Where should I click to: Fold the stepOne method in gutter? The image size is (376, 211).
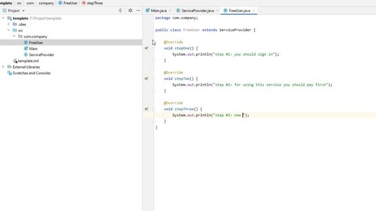153,48
